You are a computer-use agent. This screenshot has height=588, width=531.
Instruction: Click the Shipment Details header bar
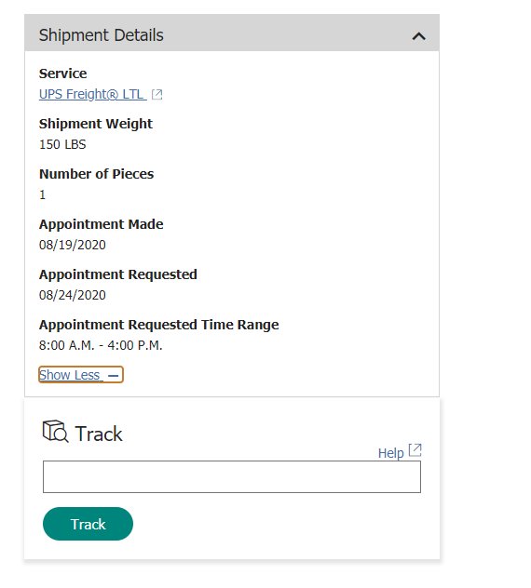point(232,33)
